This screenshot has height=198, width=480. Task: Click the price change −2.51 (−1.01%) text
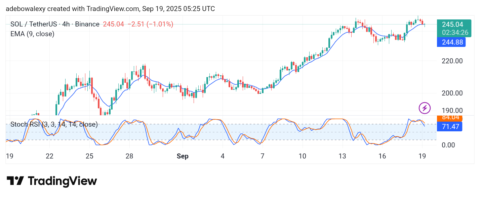coord(150,24)
